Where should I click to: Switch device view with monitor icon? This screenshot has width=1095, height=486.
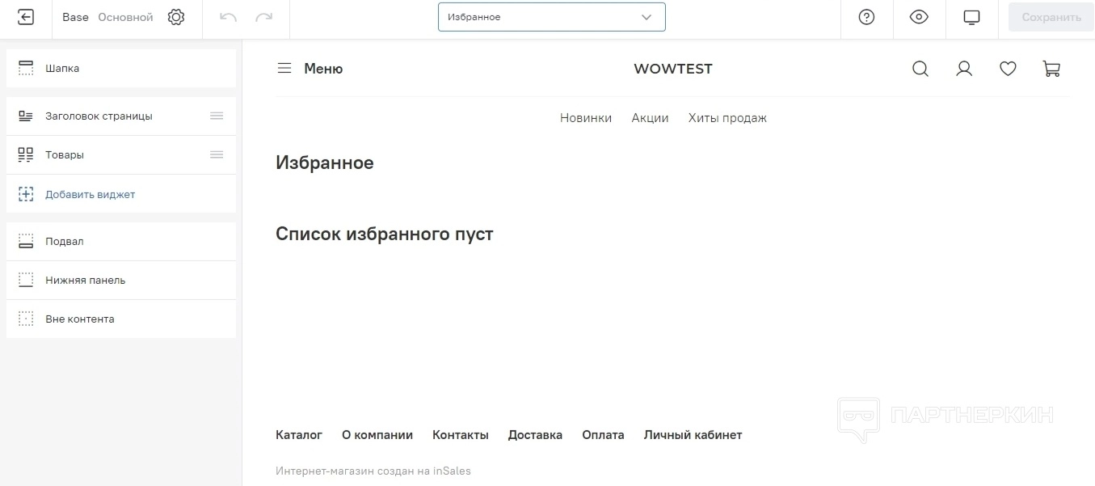[x=971, y=17]
